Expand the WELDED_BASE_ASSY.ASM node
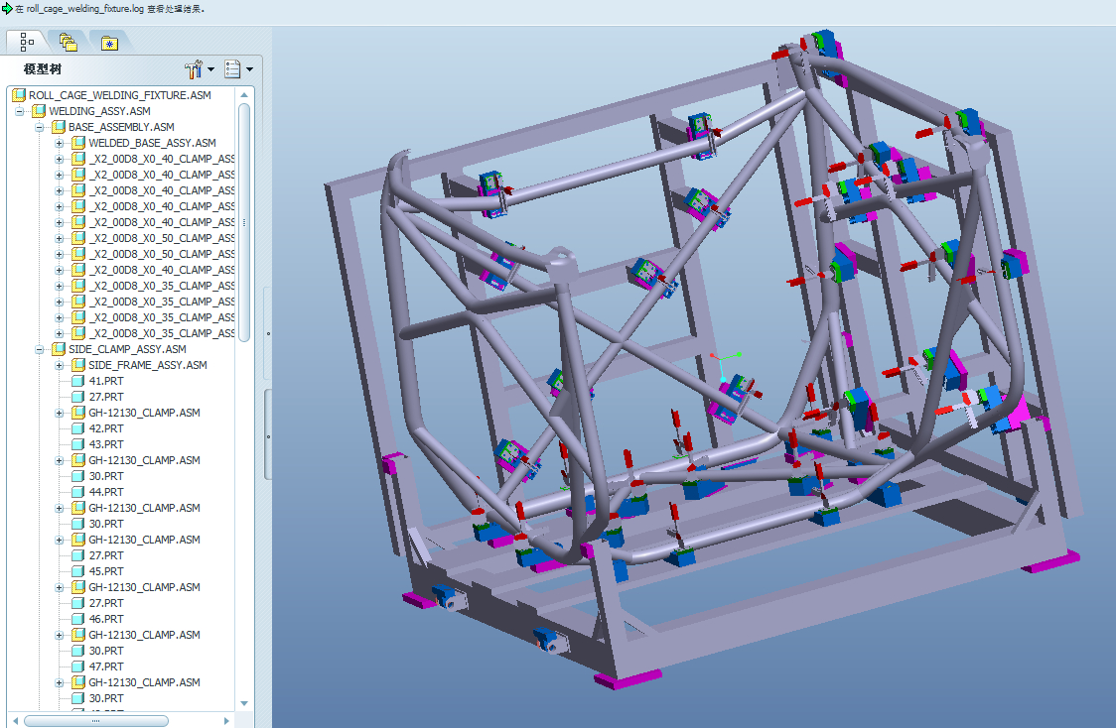Screen dimensions: 1116x728 (60, 143)
